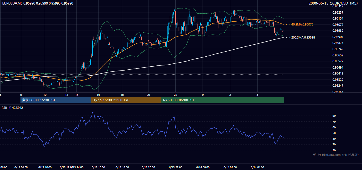Click the 6/14 04:00 bottom time label
The image size is (362, 170).
[257, 167]
